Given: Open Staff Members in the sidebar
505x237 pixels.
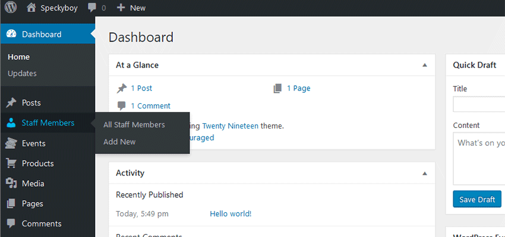Looking at the screenshot, I should (x=48, y=123).
